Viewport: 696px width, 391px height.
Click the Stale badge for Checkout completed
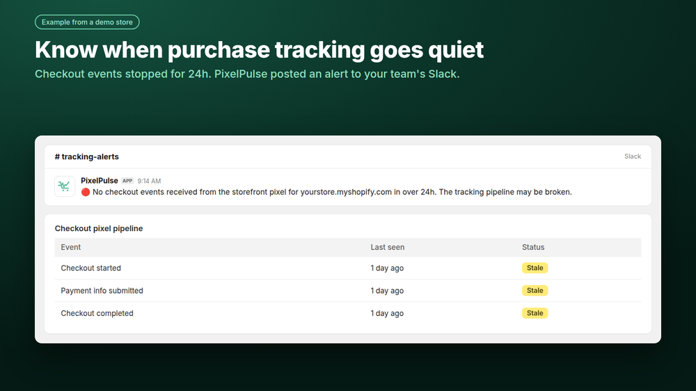pyautogui.click(x=535, y=313)
